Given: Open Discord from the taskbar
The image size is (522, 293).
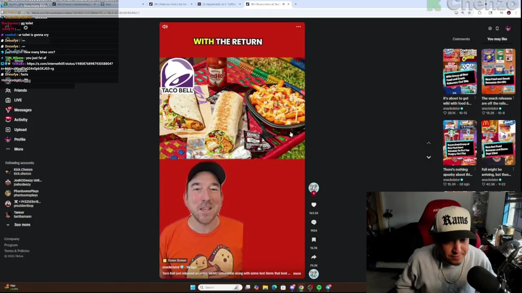Looking at the screenshot, I should tap(292, 287).
